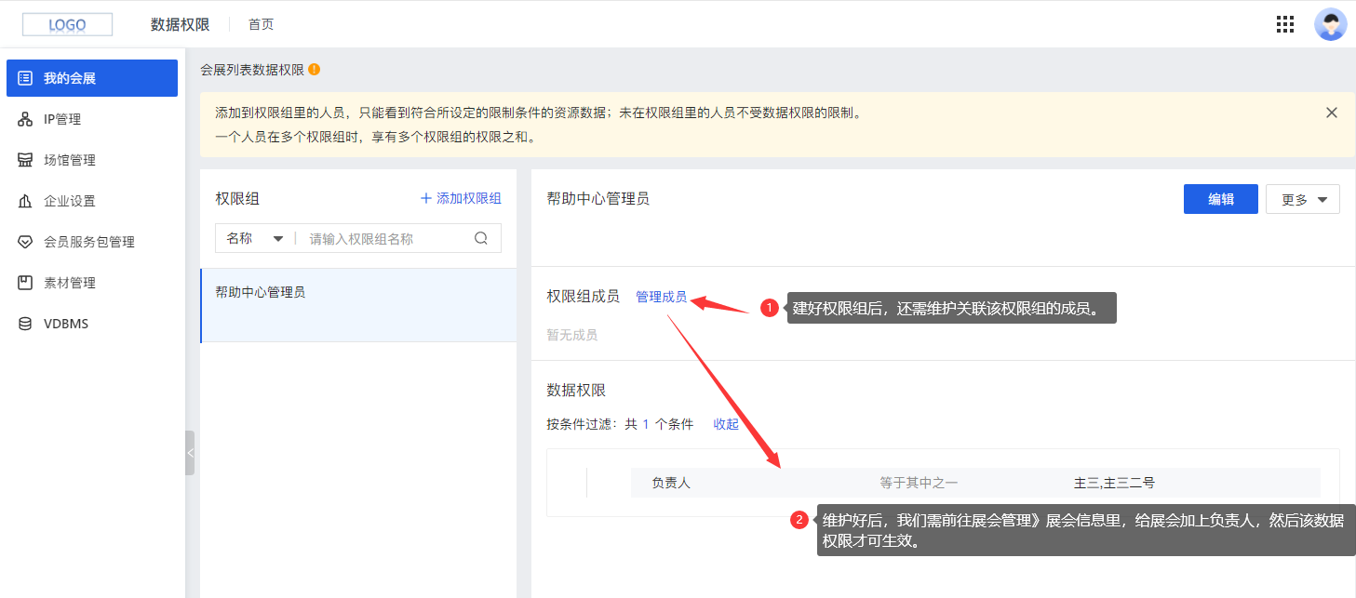
Task: Click the 添加权限组 link
Action: [x=461, y=197]
